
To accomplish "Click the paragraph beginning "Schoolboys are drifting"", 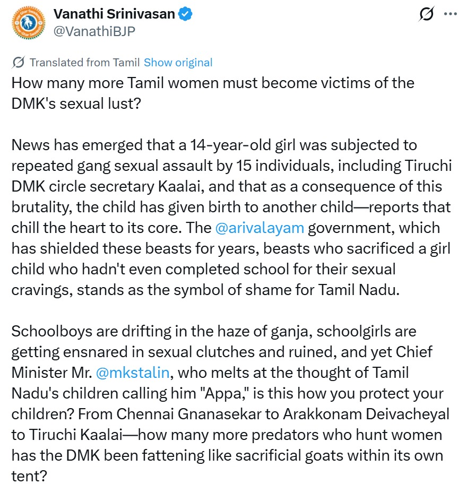I will (x=228, y=393).
